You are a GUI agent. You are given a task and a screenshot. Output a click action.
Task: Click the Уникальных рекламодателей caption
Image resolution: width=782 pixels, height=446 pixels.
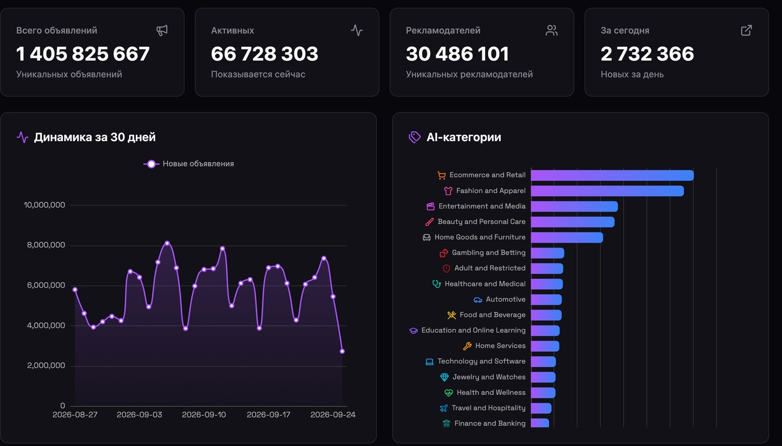(469, 74)
